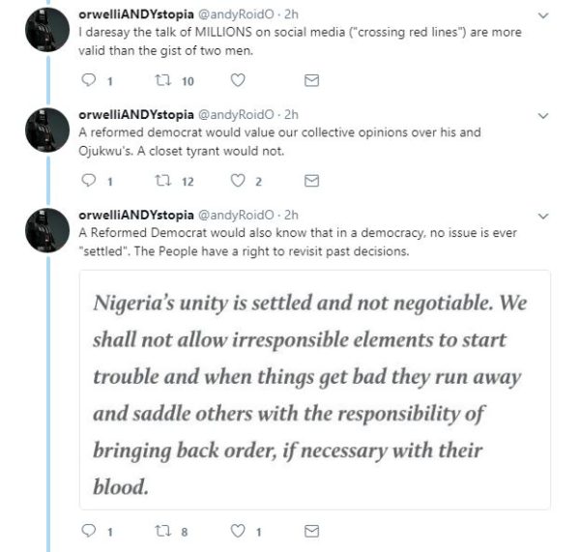
Task: Like the last tweet showing 1 like
Action: tap(239, 531)
